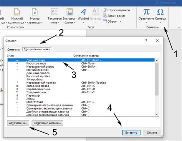Viewport: 182px width, 141px height.
Task: Open the Текстовое поле text box tool
Action: [x=55, y=15]
